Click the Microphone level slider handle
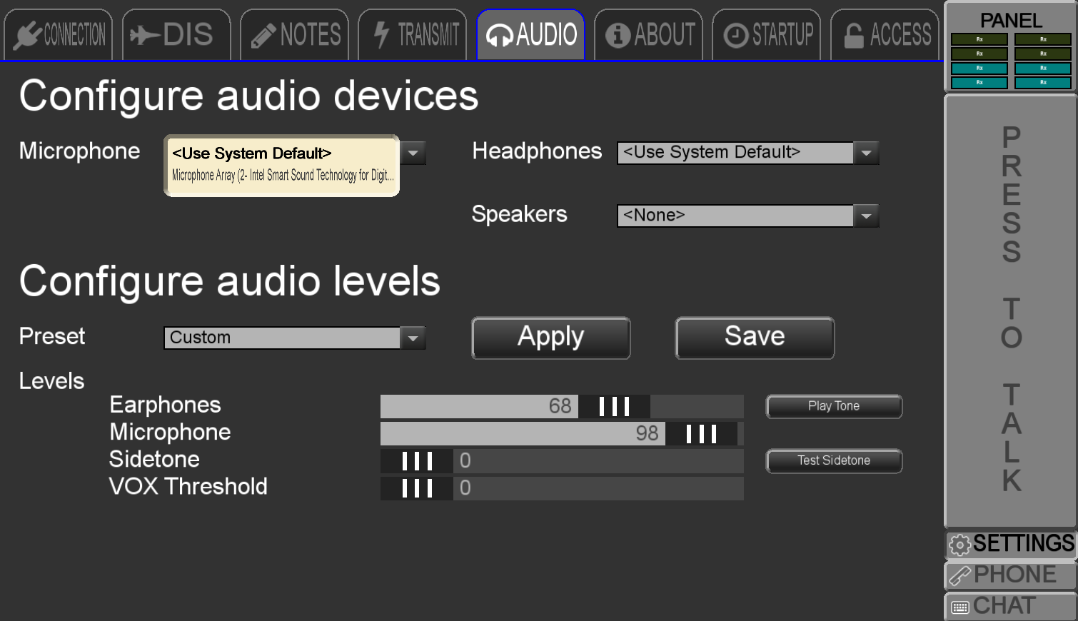 pos(701,433)
